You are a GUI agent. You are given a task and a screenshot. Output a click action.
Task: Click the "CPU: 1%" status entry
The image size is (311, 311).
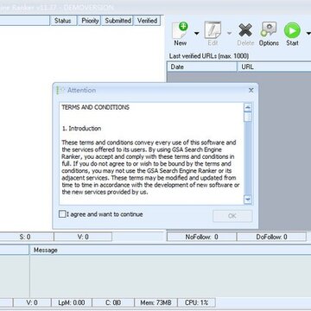point(196,302)
